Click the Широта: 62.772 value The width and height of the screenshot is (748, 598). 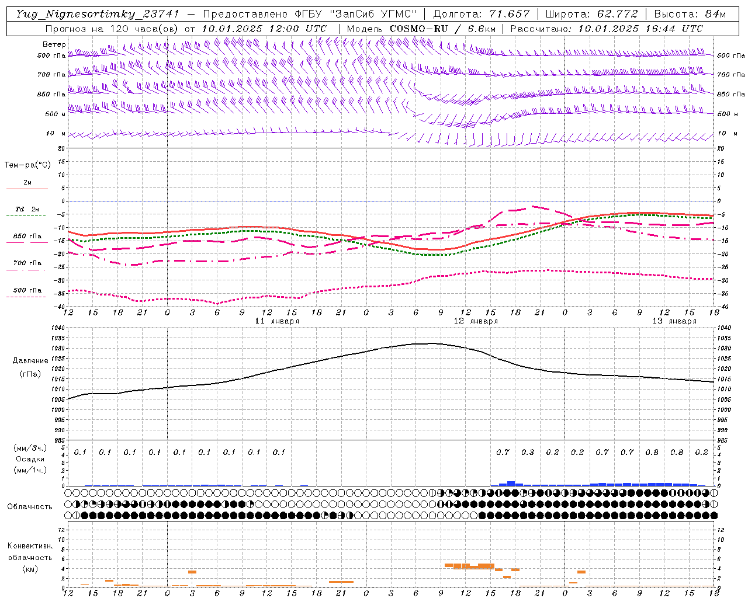pyautogui.click(x=591, y=14)
